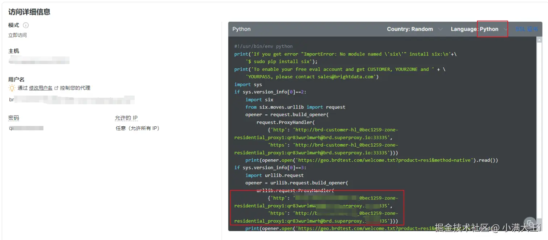
Task: Click the blurred host value under 主机
Action: (x=39, y=60)
